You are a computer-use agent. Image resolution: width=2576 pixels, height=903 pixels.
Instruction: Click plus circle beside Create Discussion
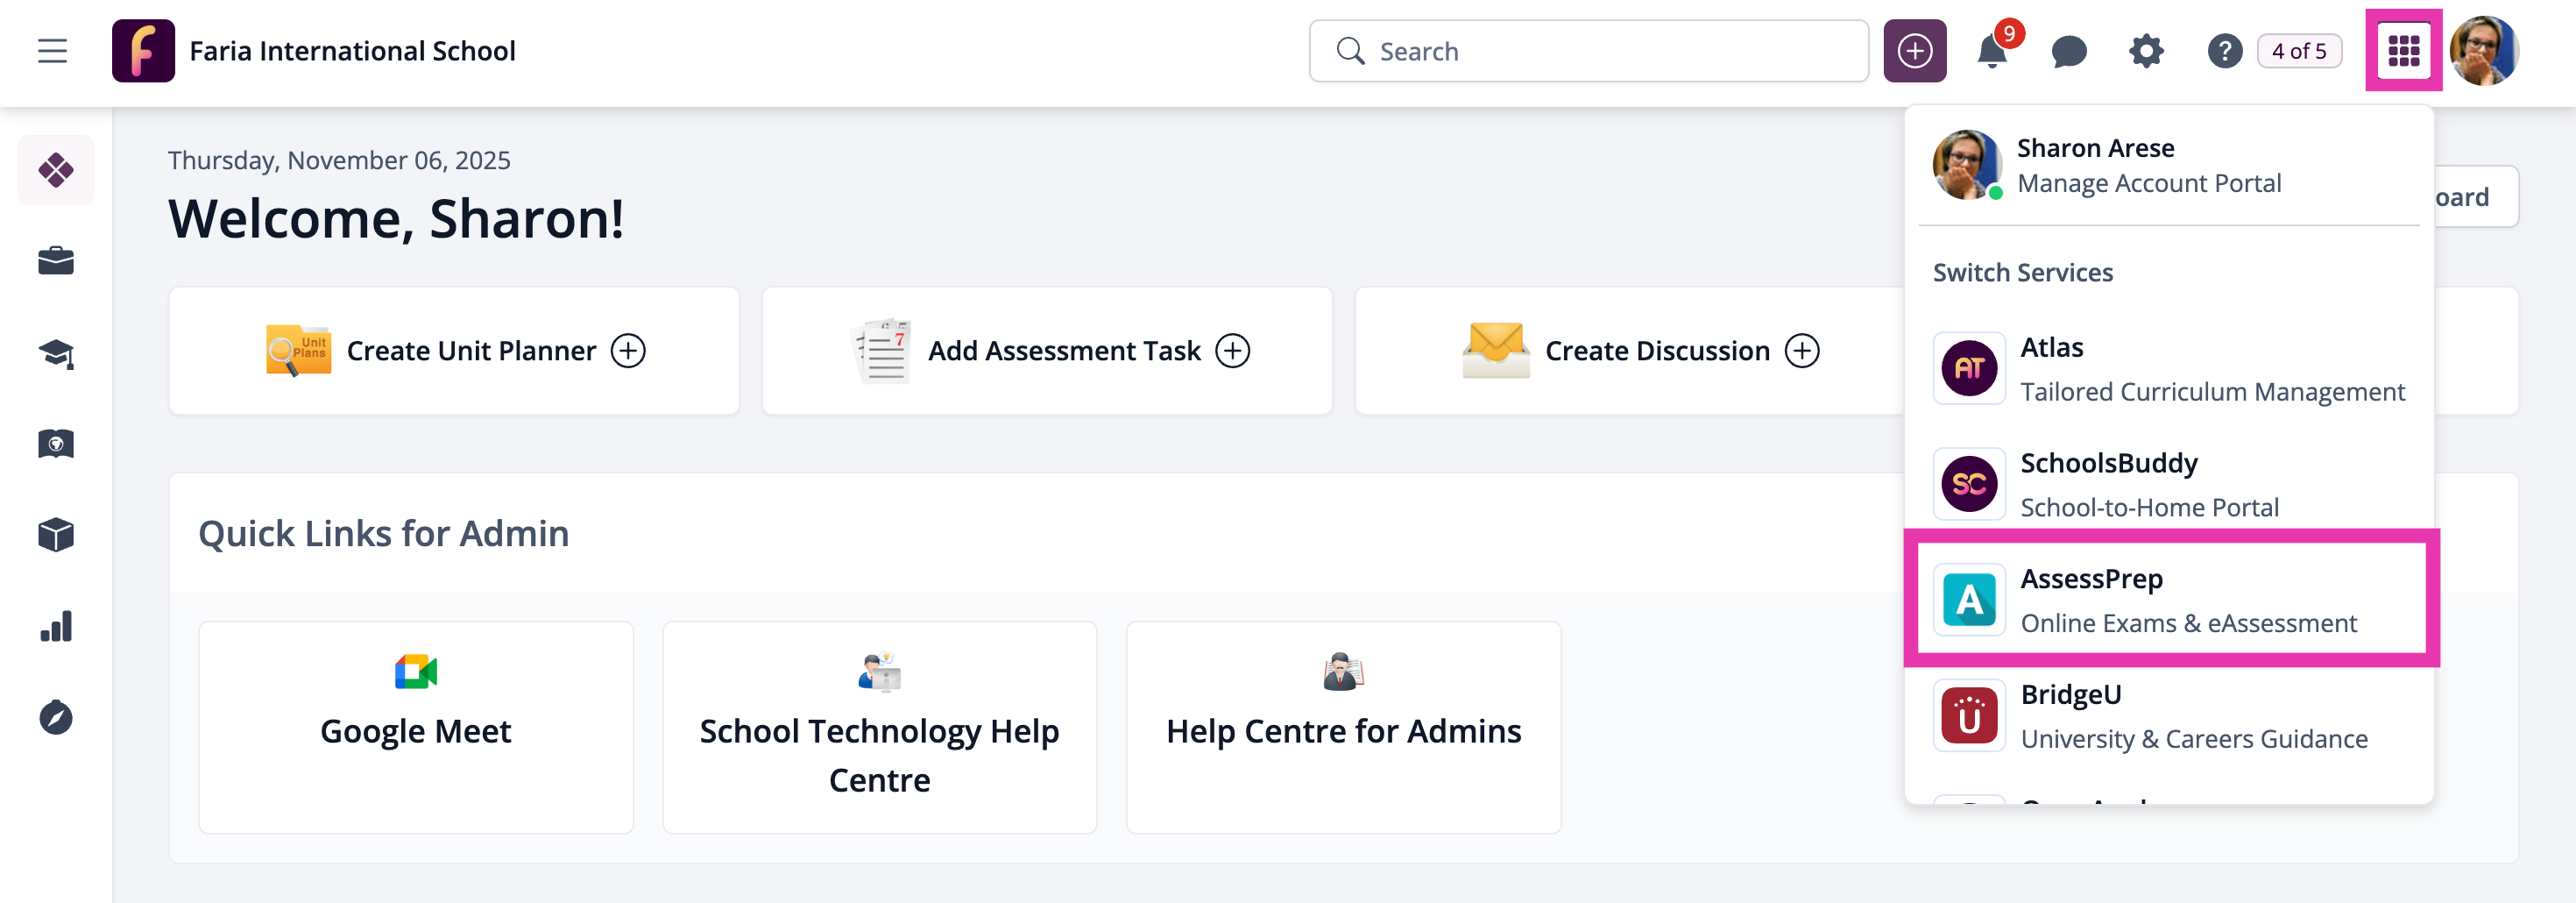(x=1802, y=351)
